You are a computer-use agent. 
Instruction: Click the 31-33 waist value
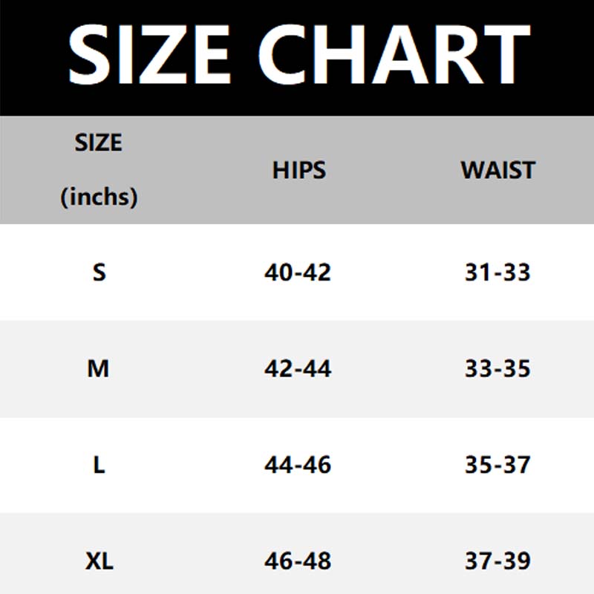[x=497, y=272]
